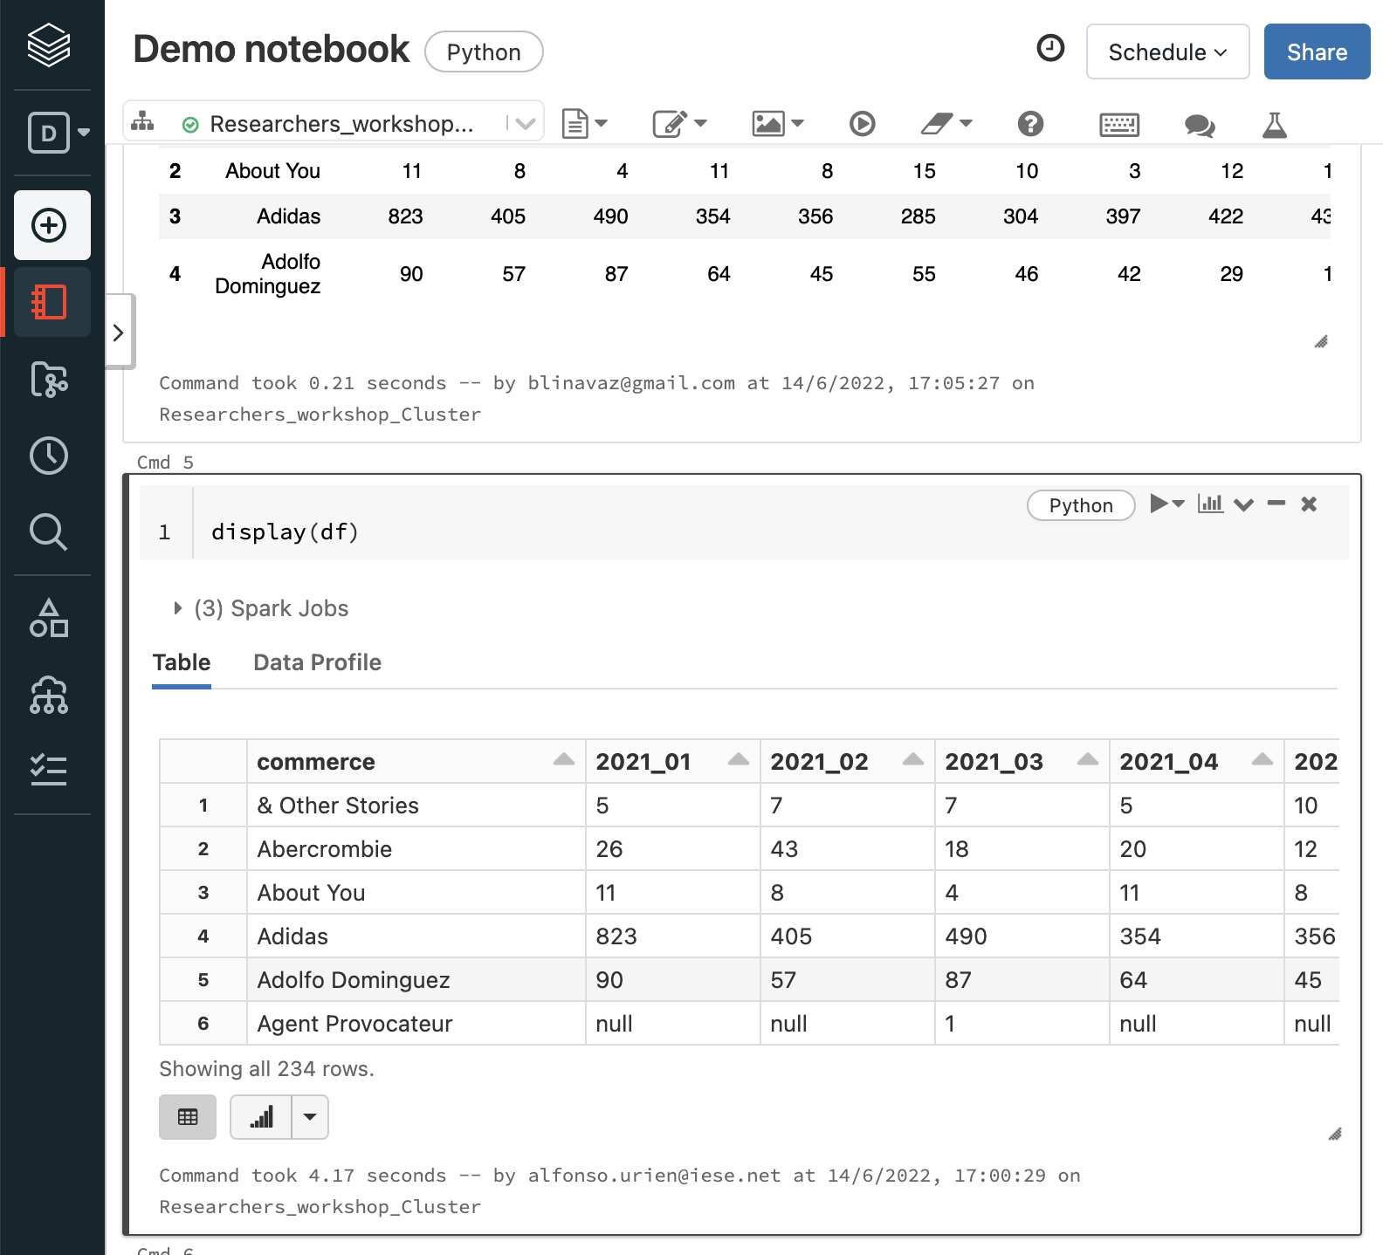This screenshot has width=1383, height=1255.
Task: Open Search in the left sidebar
Action: pyautogui.click(x=49, y=531)
